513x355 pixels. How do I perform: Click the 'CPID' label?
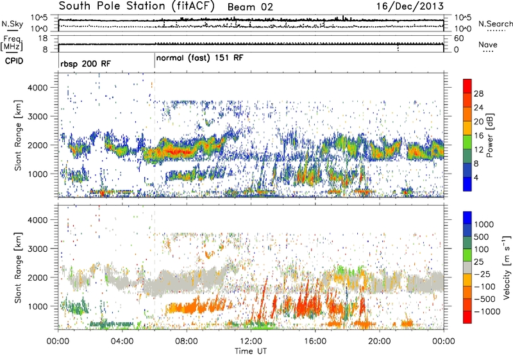pos(14,61)
